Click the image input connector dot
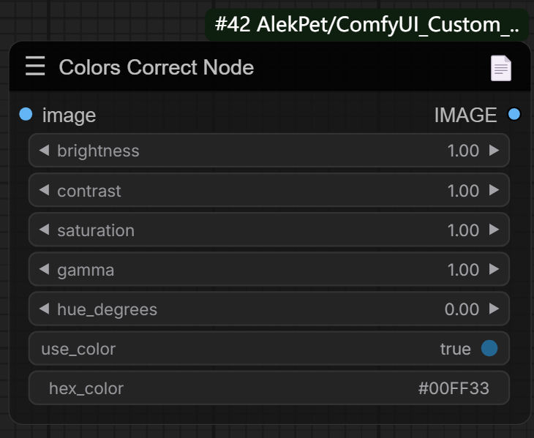This screenshot has width=534, height=438. [26, 114]
